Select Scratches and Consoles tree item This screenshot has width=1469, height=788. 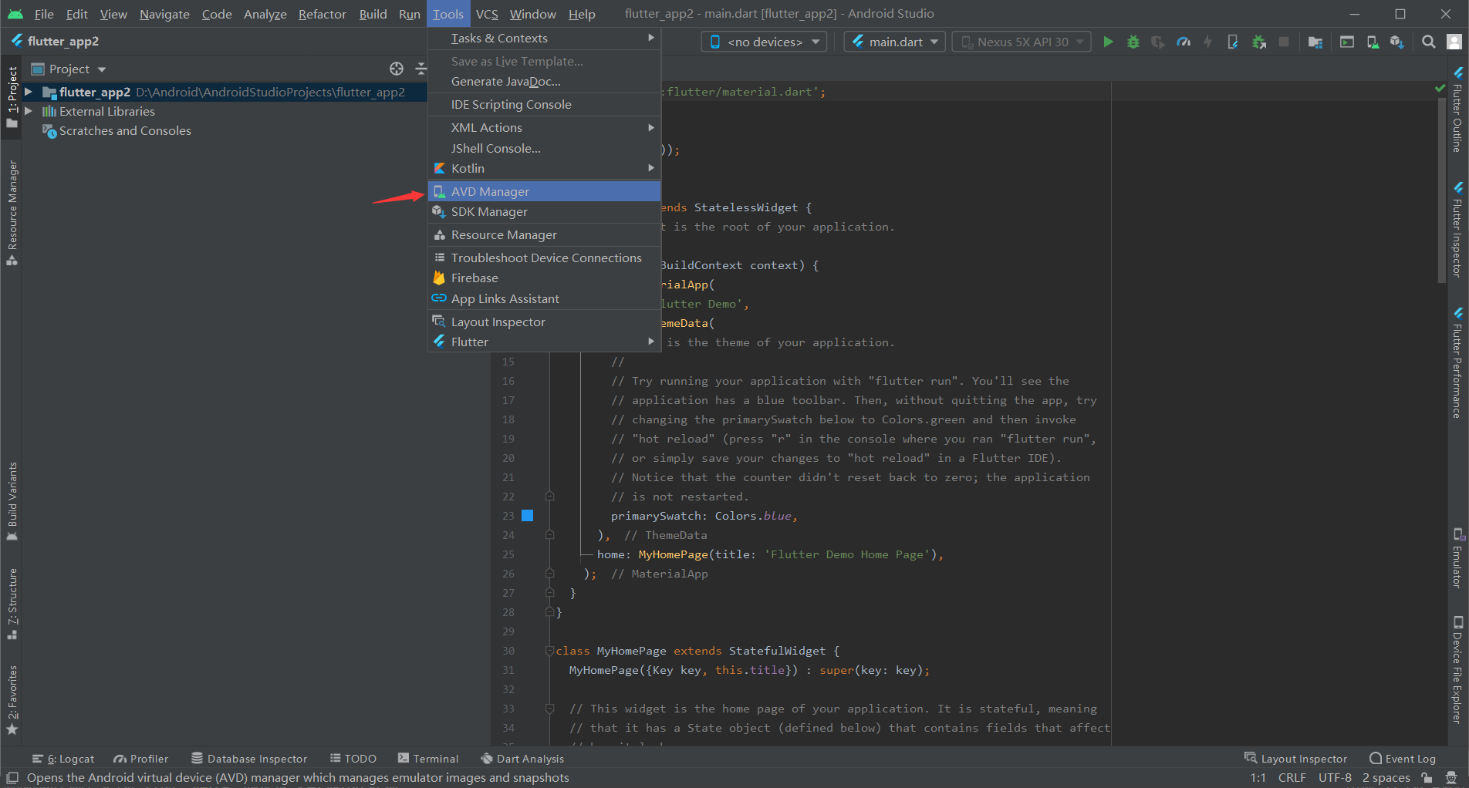pyautogui.click(x=125, y=130)
